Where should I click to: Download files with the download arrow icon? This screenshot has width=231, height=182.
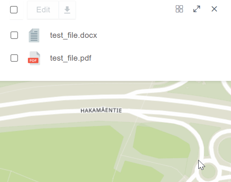coord(67,10)
